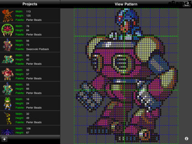Select project with width 113 height 125
The width and height of the screenshot is (192, 144).
(x=30, y=16)
